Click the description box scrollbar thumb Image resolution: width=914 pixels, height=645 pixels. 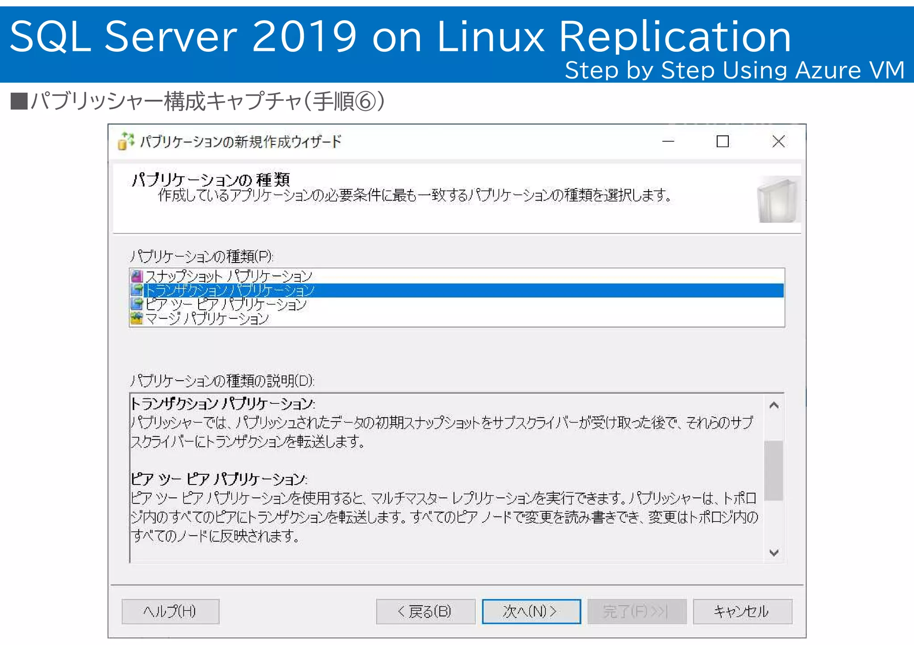774,470
